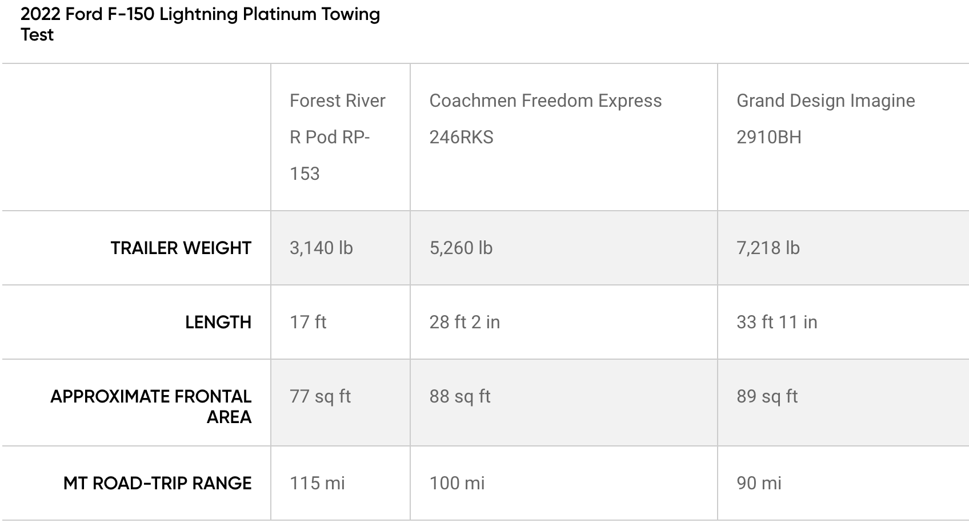The image size is (969, 523).
Task: Click the TRAILER WEIGHT row label
Action: tap(181, 248)
